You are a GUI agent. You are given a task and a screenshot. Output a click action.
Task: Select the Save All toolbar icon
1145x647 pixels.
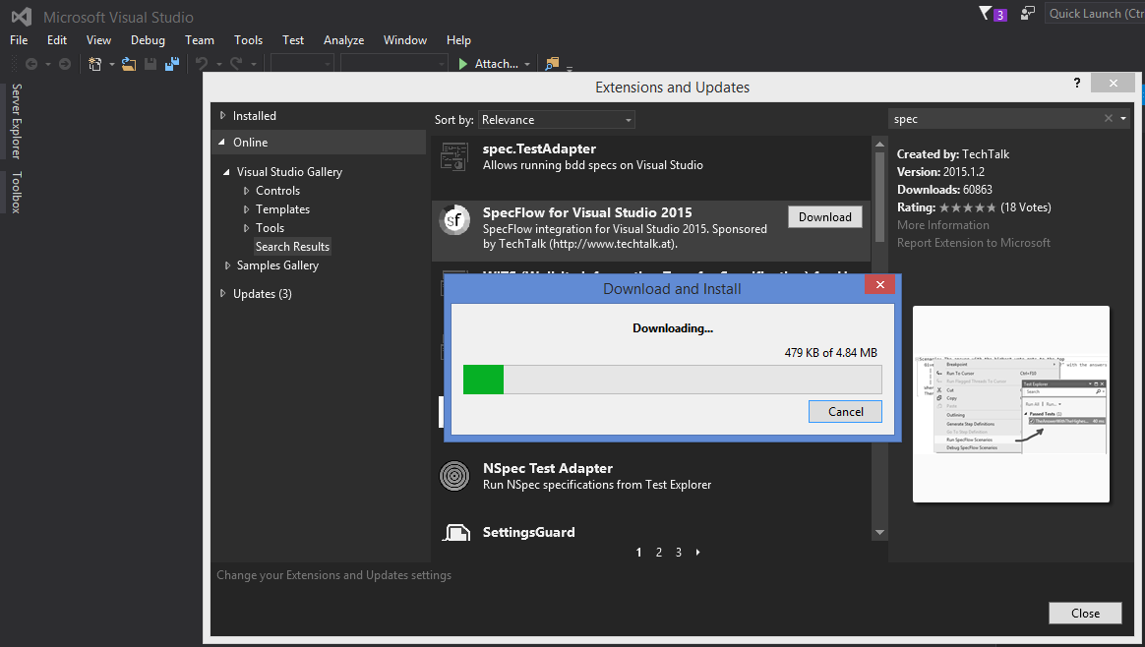click(x=172, y=63)
